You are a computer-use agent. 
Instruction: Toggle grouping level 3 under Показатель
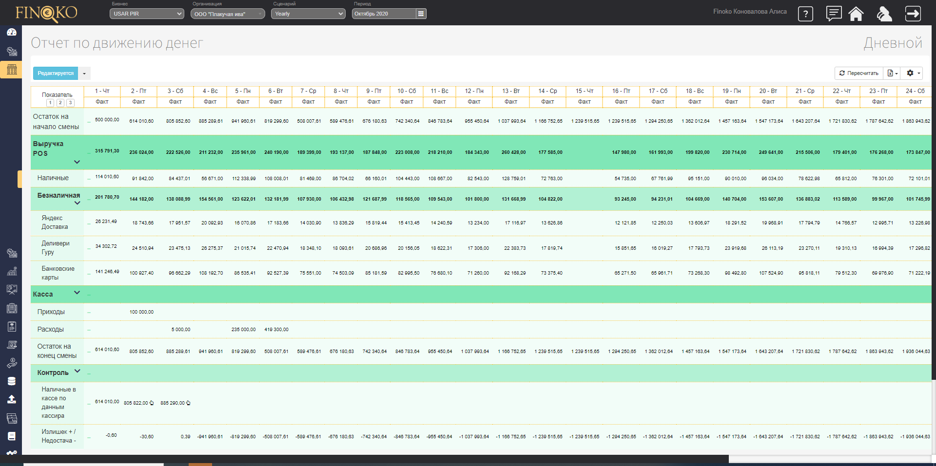pos(70,103)
